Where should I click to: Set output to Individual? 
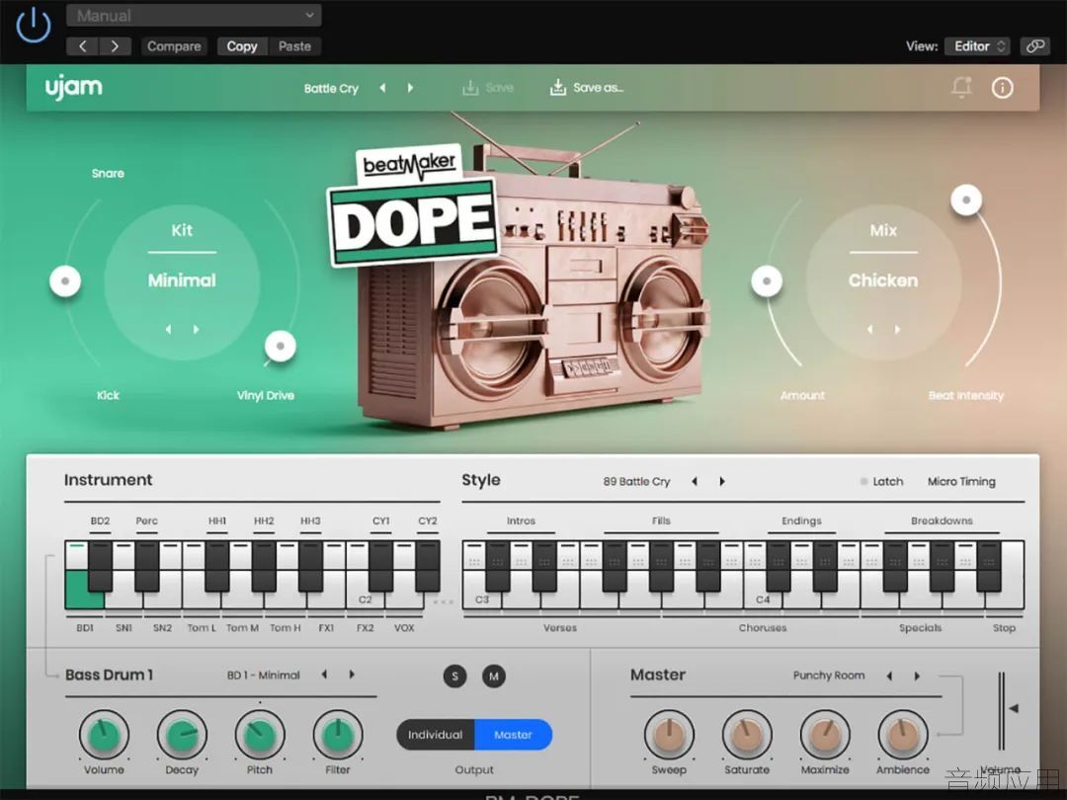point(436,735)
